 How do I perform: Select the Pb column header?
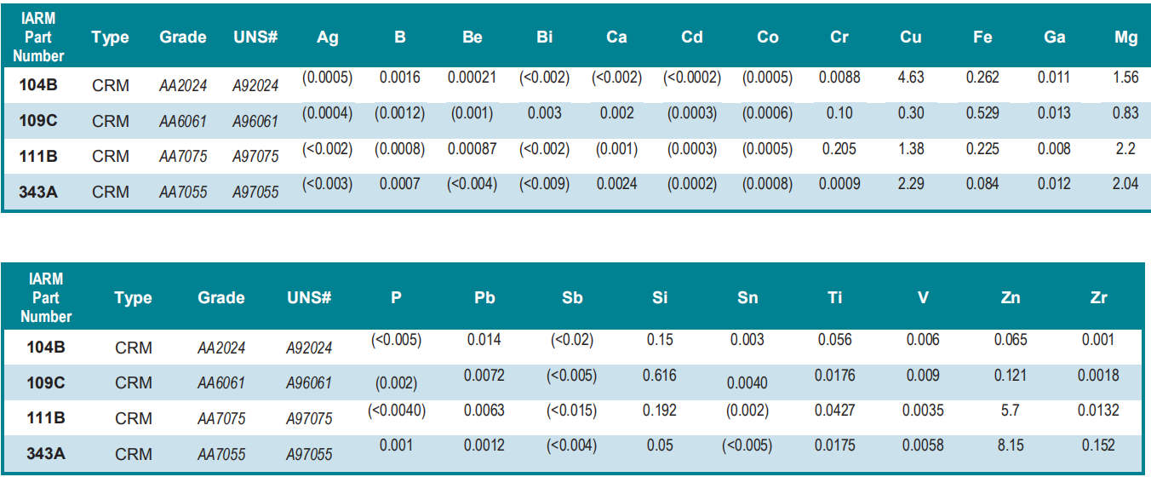pos(484,298)
